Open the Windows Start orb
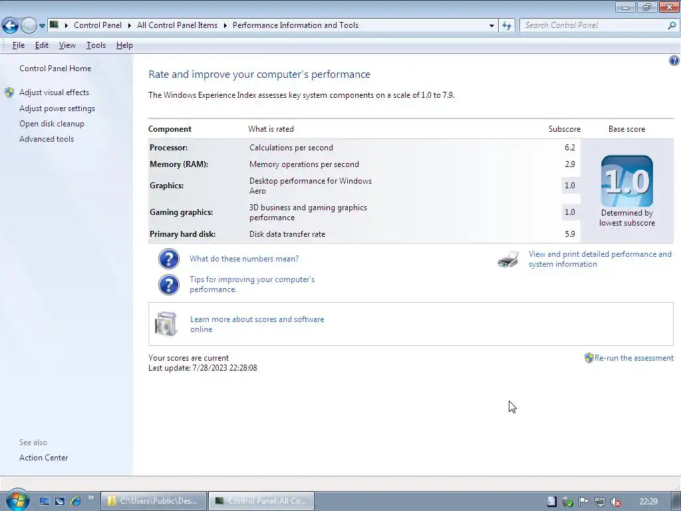Image resolution: width=681 pixels, height=511 pixels. coord(17,500)
